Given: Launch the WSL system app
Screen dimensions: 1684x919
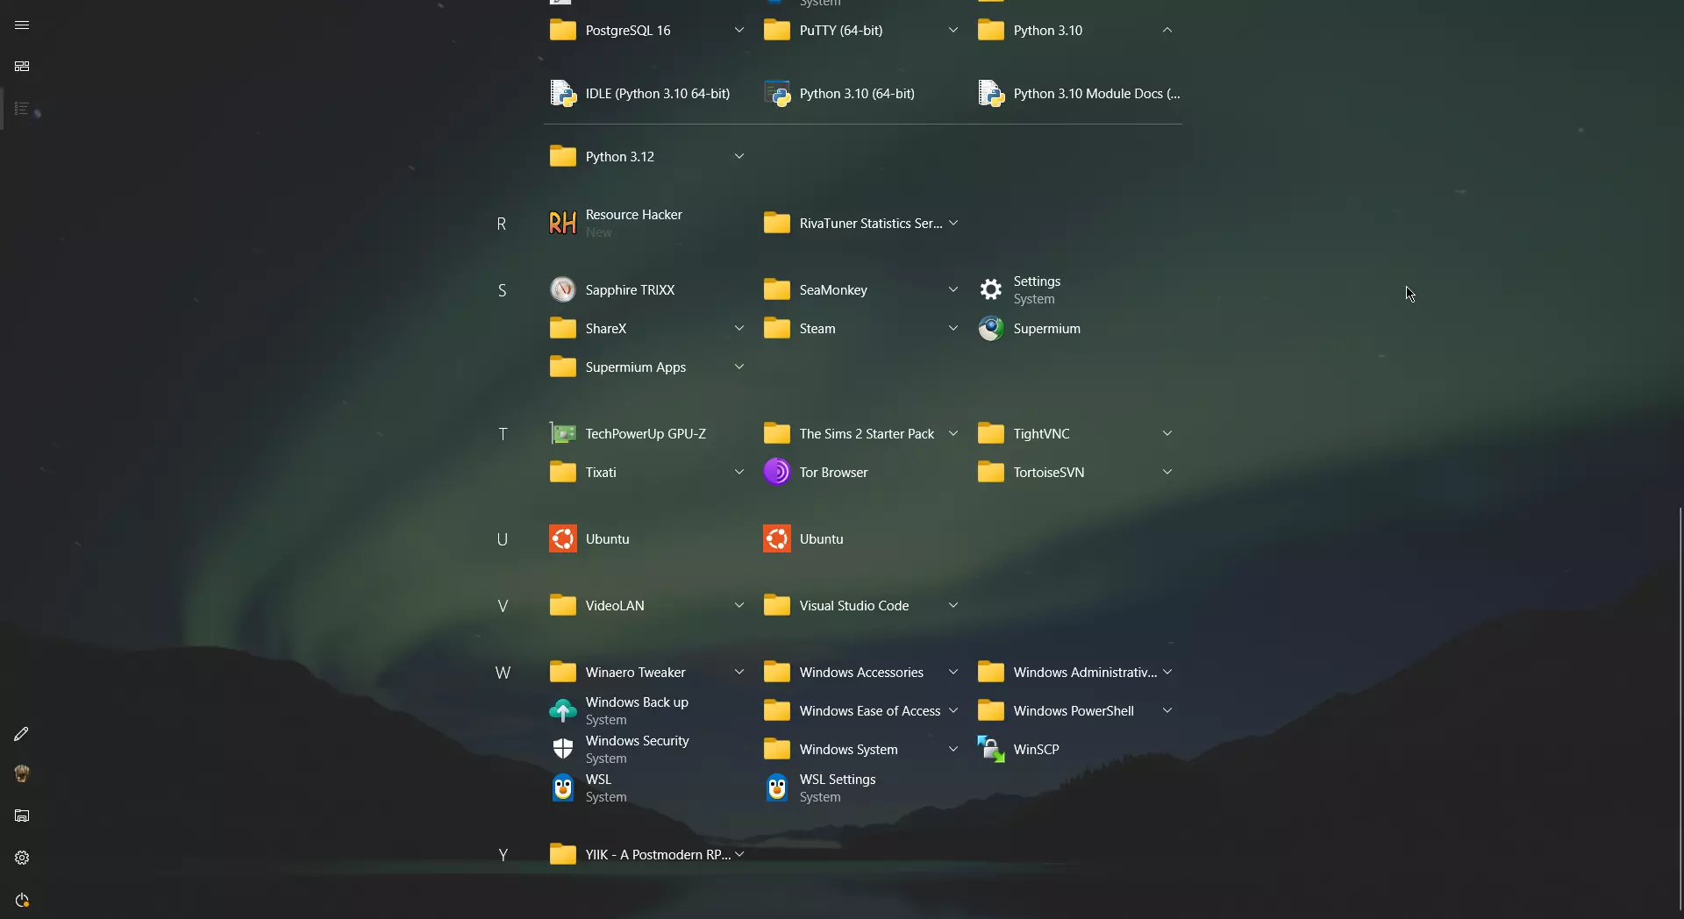Looking at the screenshot, I should pos(647,787).
